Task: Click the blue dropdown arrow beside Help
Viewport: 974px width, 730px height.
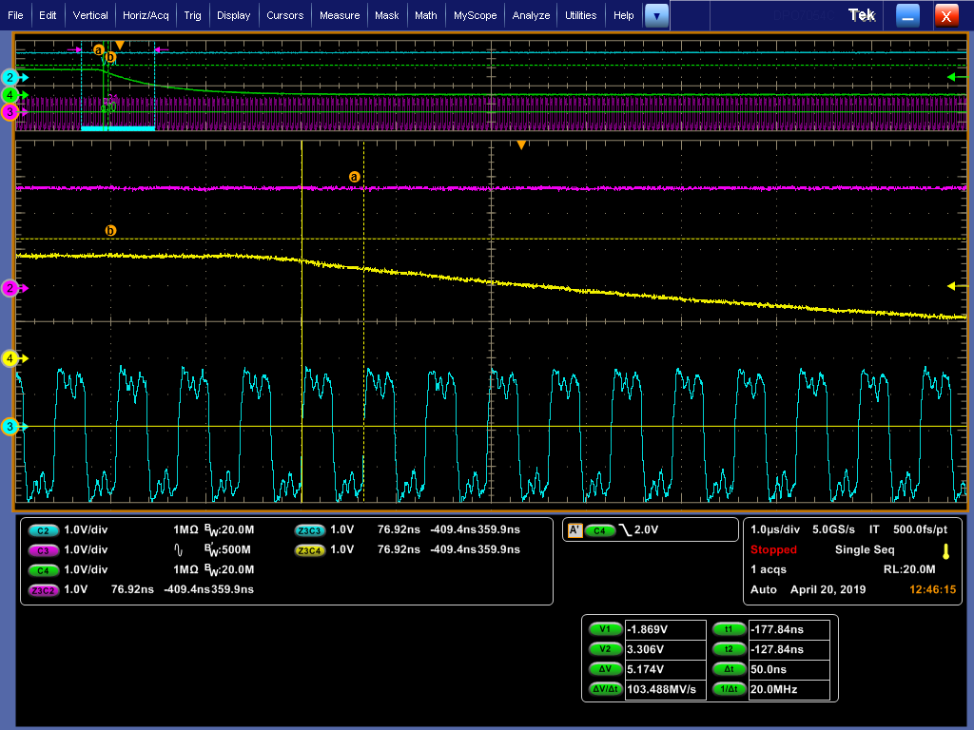Action: coord(656,15)
